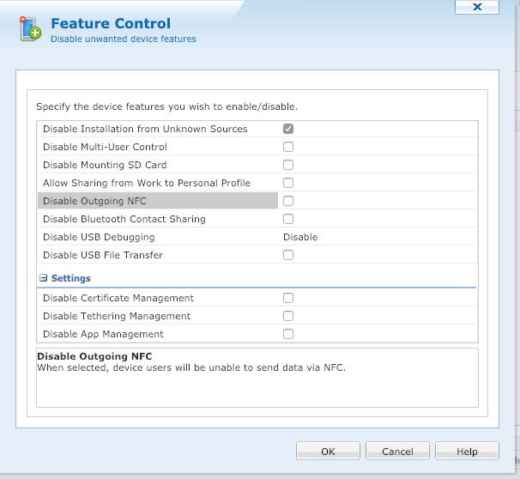Tick the Disable Outgoing NFC checkbox
This screenshot has height=479, width=520.
click(x=288, y=201)
